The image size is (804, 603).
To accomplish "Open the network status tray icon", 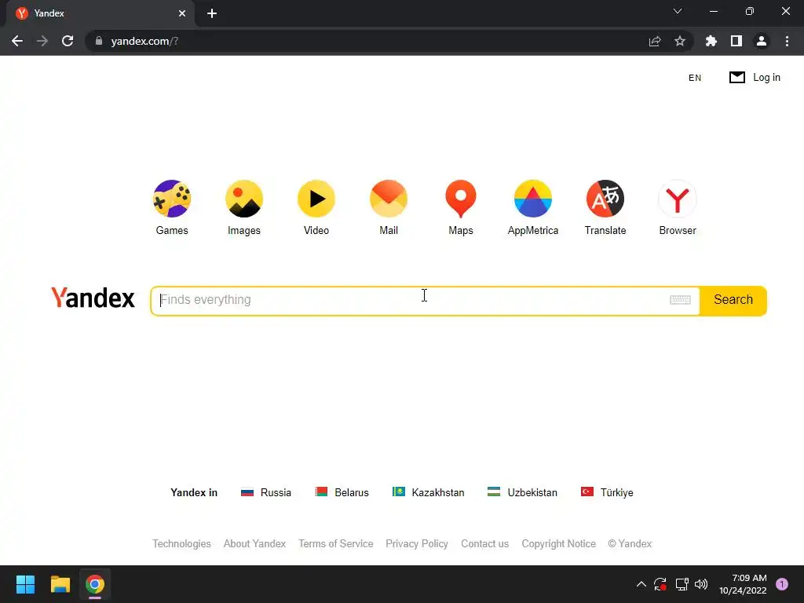I will 682,584.
